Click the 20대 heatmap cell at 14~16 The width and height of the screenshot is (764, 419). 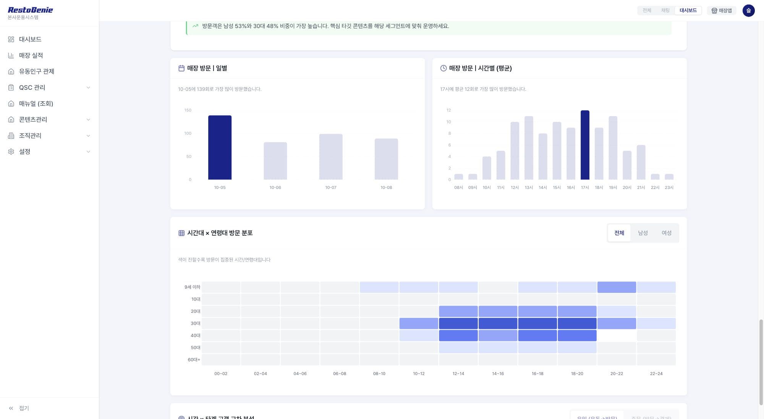click(x=498, y=311)
